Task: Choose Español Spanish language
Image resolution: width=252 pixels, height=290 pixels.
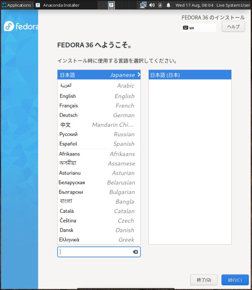Action: [99, 144]
